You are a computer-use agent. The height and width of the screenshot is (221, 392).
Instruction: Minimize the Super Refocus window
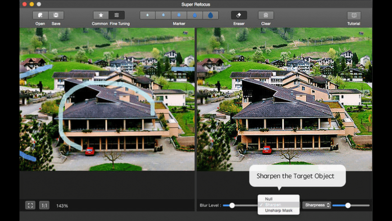(x=32, y=4)
